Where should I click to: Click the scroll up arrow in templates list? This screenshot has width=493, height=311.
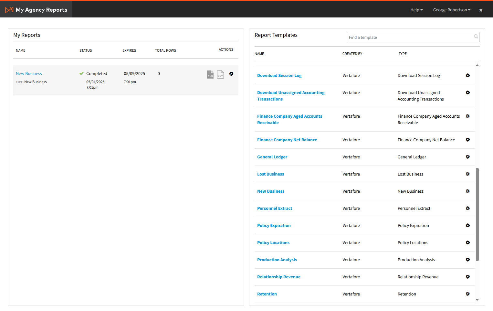[477, 65]
